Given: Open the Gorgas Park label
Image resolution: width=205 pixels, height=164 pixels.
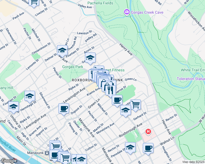Looking at the screenshot, I should point(73,67).
